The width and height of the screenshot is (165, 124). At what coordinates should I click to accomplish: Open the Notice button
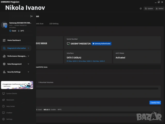(x=159, y=9)
